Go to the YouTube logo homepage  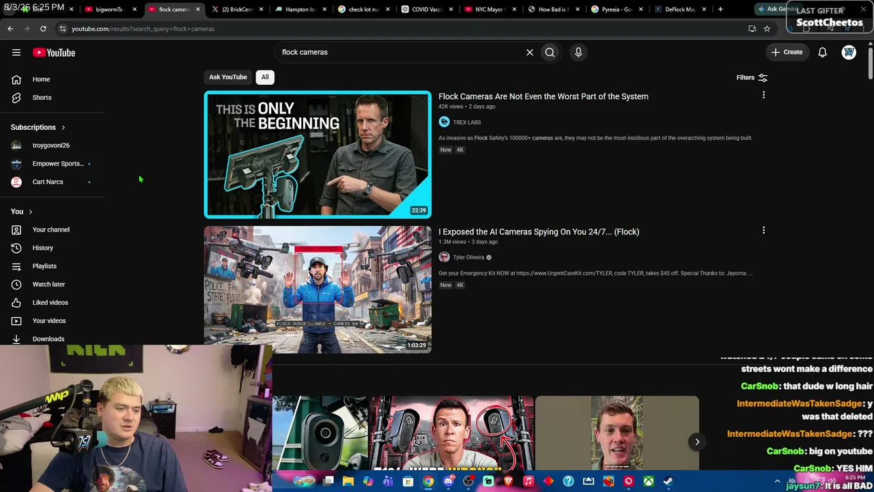[54, 53]
